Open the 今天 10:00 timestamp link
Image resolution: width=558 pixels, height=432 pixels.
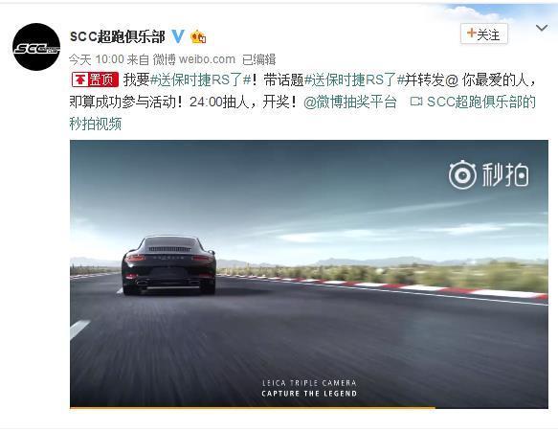coord(97,59)
